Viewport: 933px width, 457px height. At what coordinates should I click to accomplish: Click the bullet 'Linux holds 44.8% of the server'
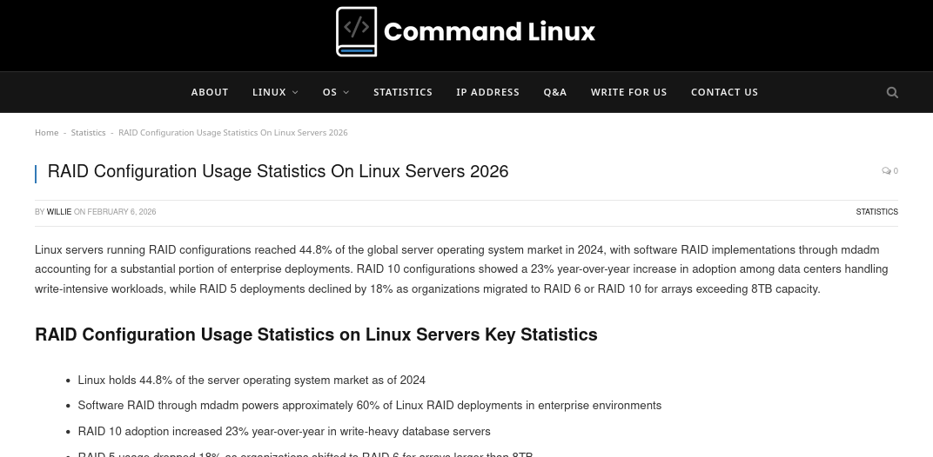tap(252, 381)
